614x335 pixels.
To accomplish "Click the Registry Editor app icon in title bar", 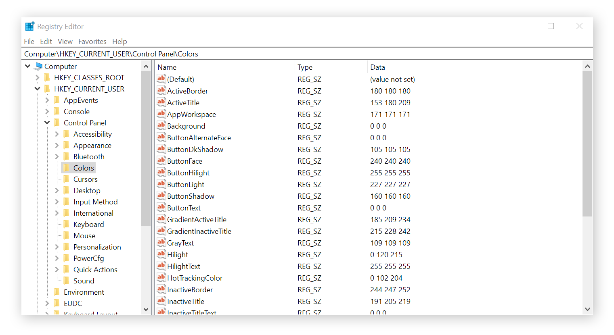I will click(x=29, y=27).
